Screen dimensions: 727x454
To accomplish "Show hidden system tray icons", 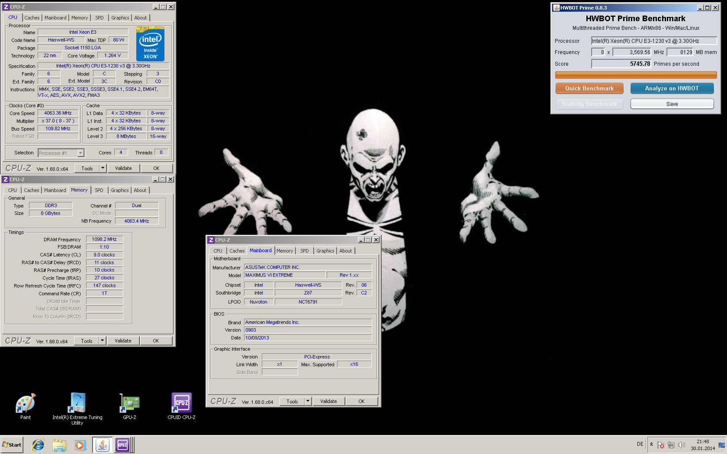I will [651, 444].
